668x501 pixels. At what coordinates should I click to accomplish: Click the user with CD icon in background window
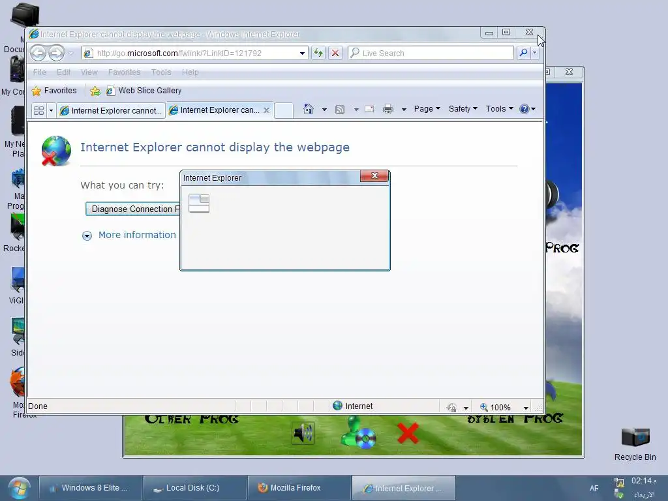pyautogui.click(x=358, y=433)
